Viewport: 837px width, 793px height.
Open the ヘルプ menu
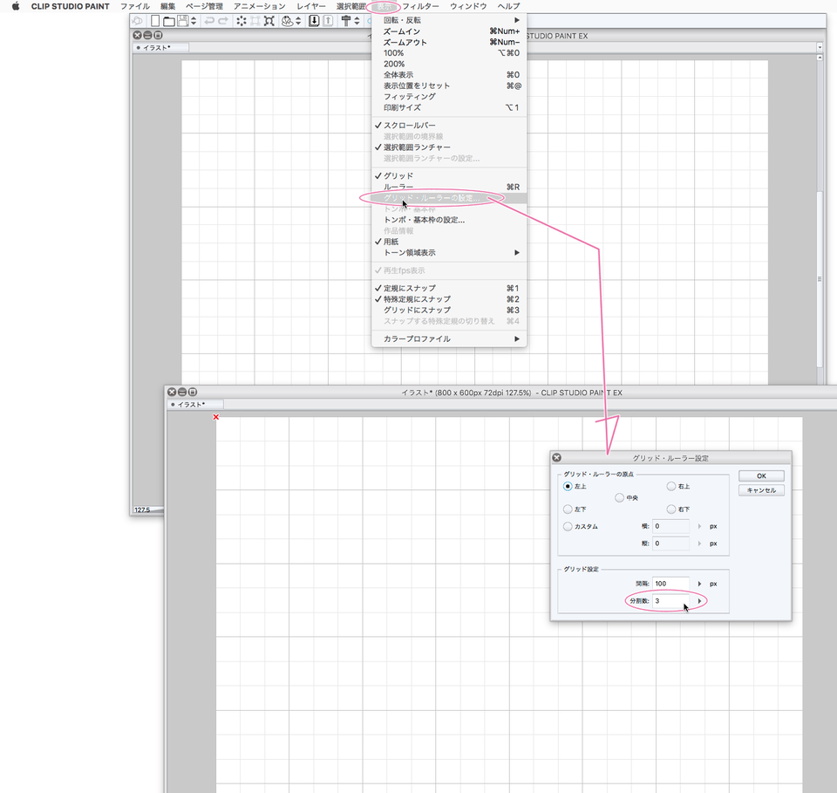click(x=508, y=6)
